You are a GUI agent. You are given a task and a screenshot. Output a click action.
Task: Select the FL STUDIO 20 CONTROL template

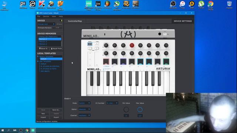click(50, 66)
